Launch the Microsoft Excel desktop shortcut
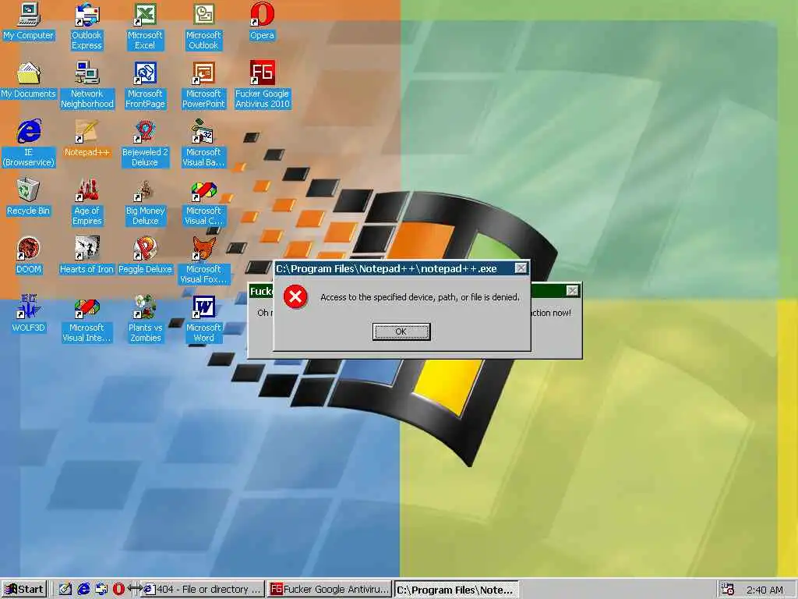The image size is (798, 599). tap(145, 27)
